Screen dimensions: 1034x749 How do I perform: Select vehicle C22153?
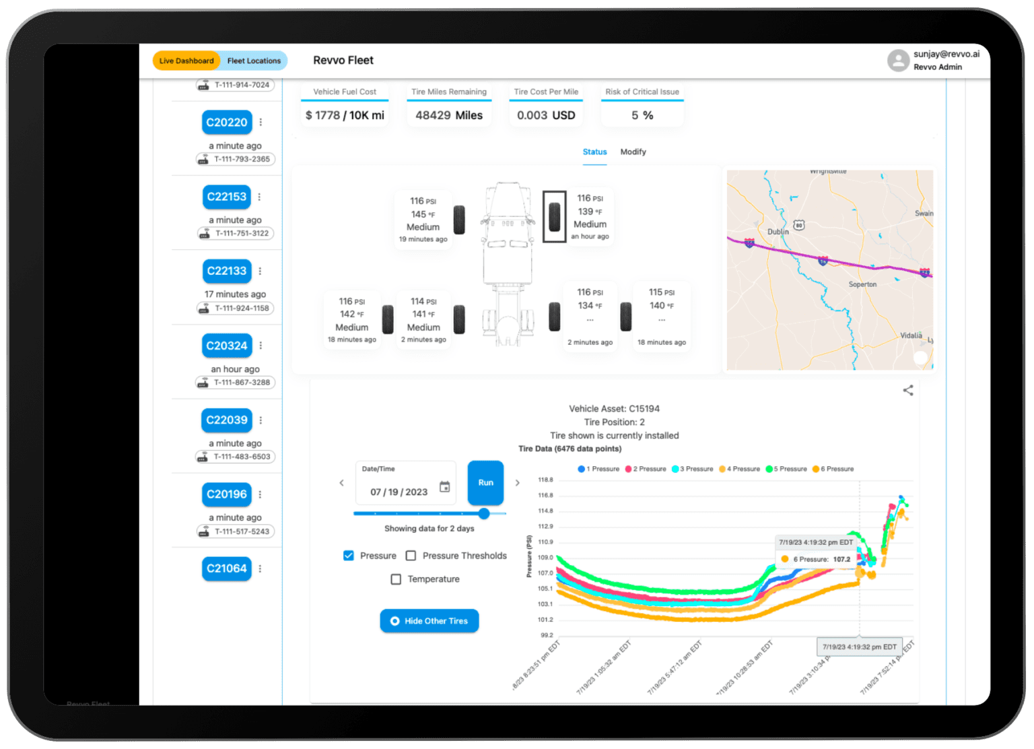click(x=227, y=197)
